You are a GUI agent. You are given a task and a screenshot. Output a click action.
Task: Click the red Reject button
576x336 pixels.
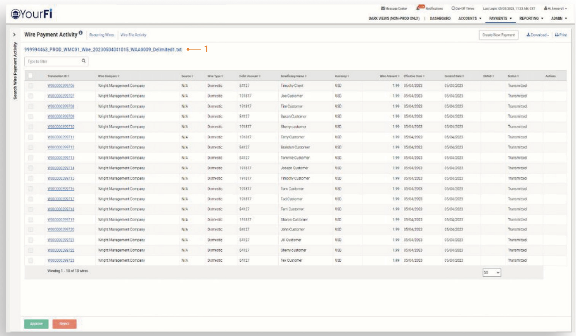pyautogui.click(x=64, y=324)
